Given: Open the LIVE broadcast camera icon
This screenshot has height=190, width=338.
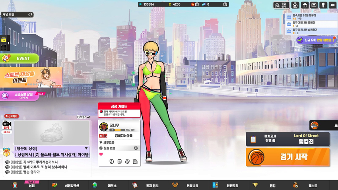Looking at the screenshot, I should [6, 124].
